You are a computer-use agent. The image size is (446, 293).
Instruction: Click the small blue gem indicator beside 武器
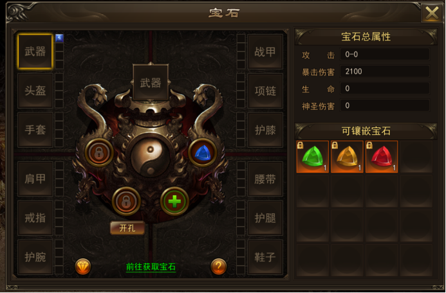click(x=59, y=38)
